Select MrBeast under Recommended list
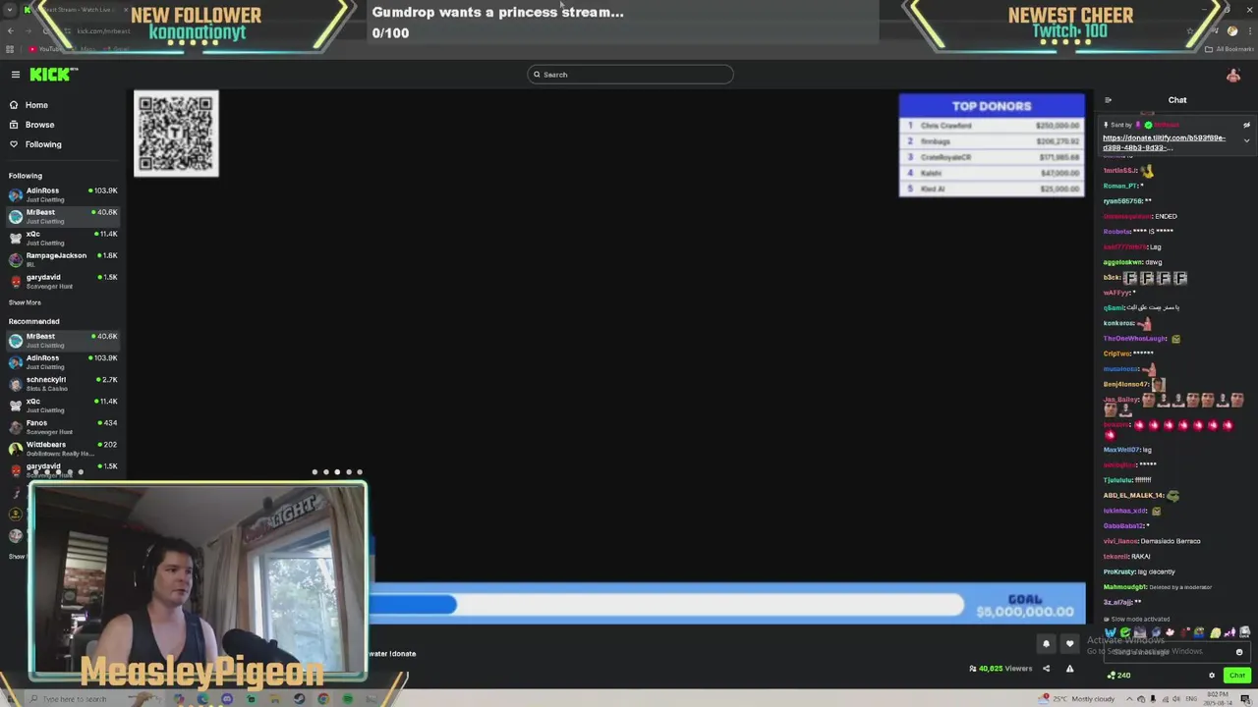Screen dimensions: 1258x707 [x=63, y=340]
